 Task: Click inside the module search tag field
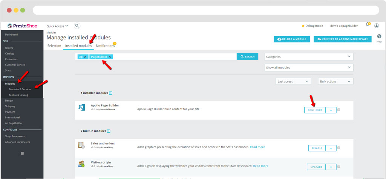[x=156, y=57]
